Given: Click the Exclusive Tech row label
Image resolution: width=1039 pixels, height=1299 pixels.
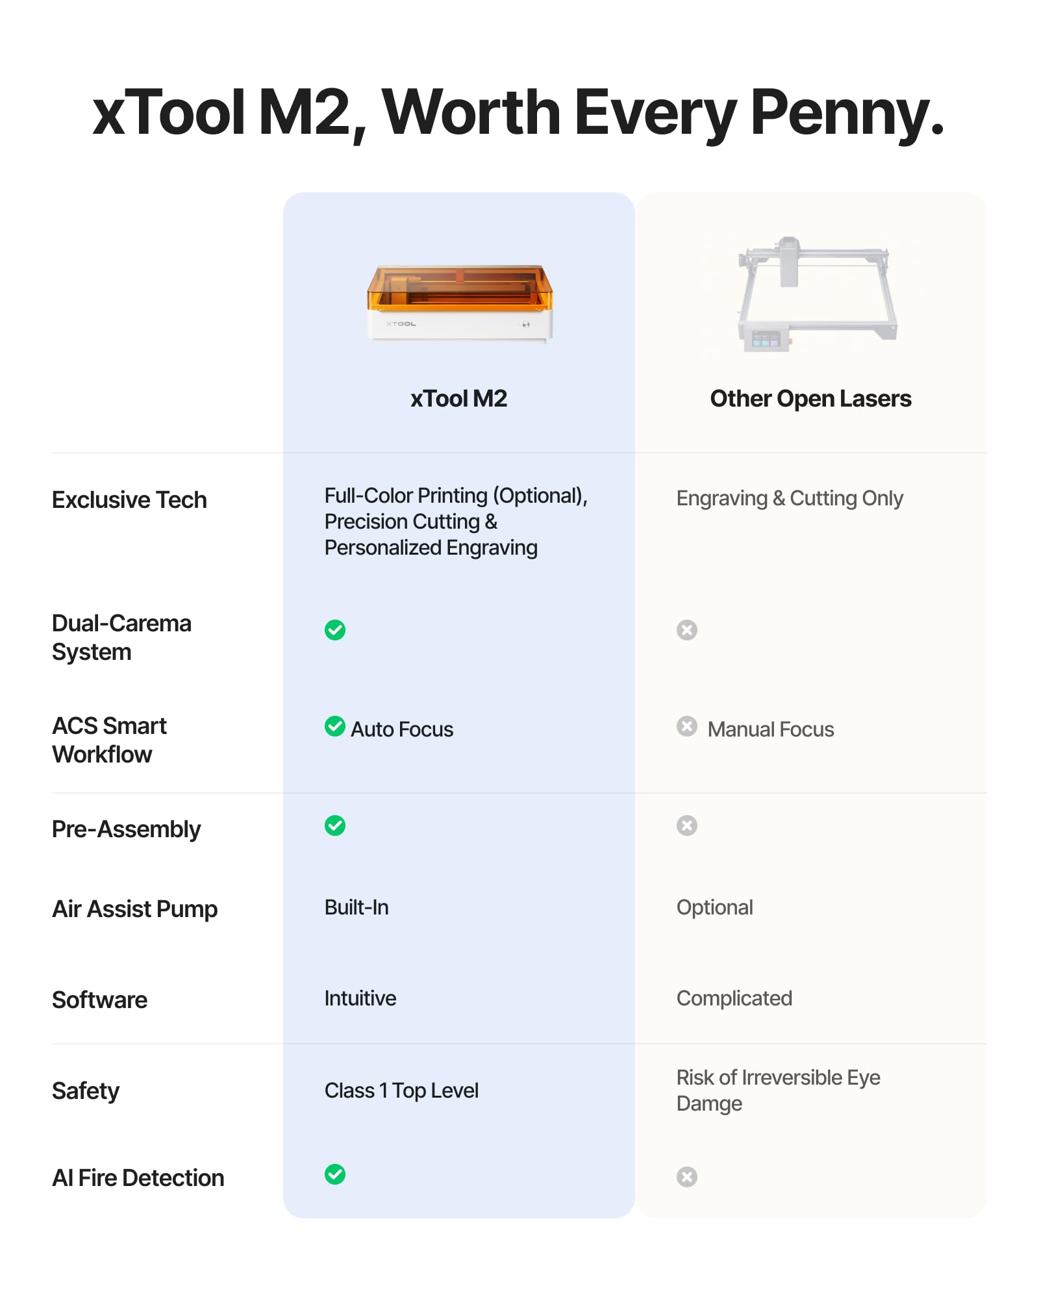Looking at the screenshot, I should pos(129,500).
